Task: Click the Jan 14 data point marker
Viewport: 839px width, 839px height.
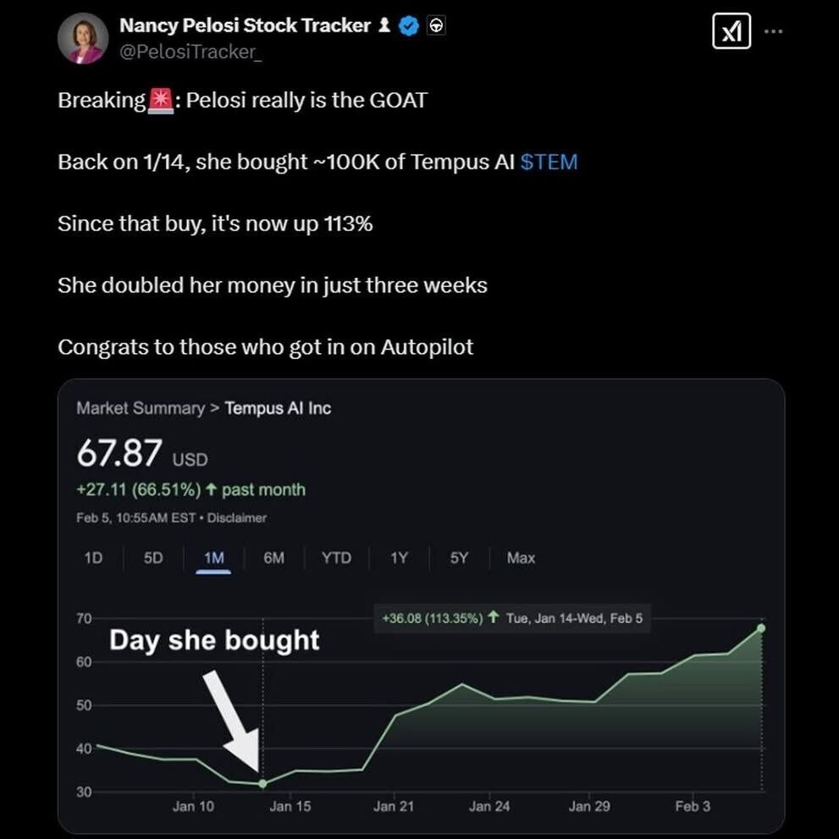Action: (262, 784)
